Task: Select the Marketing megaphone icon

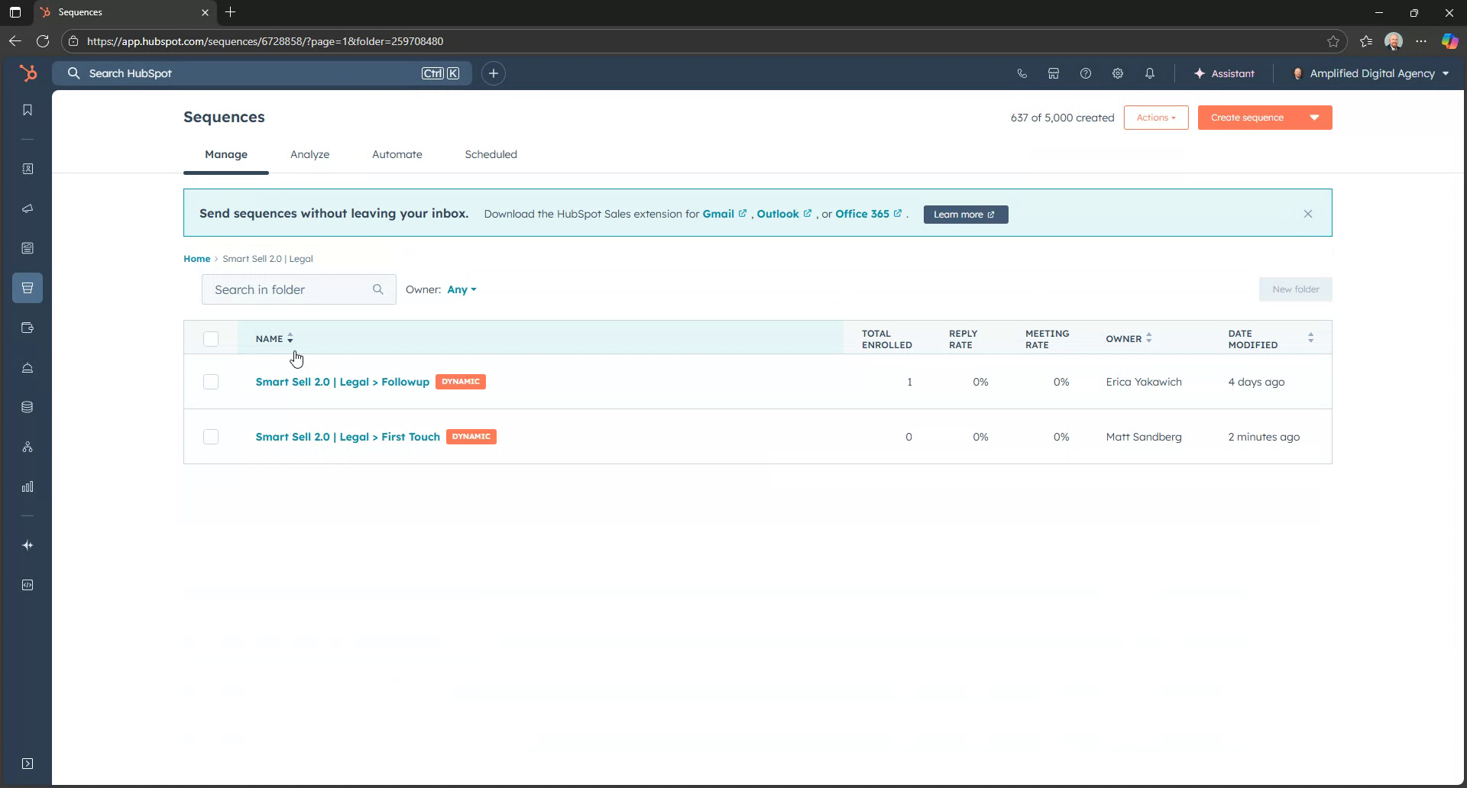Action: (x=28, y=208)
